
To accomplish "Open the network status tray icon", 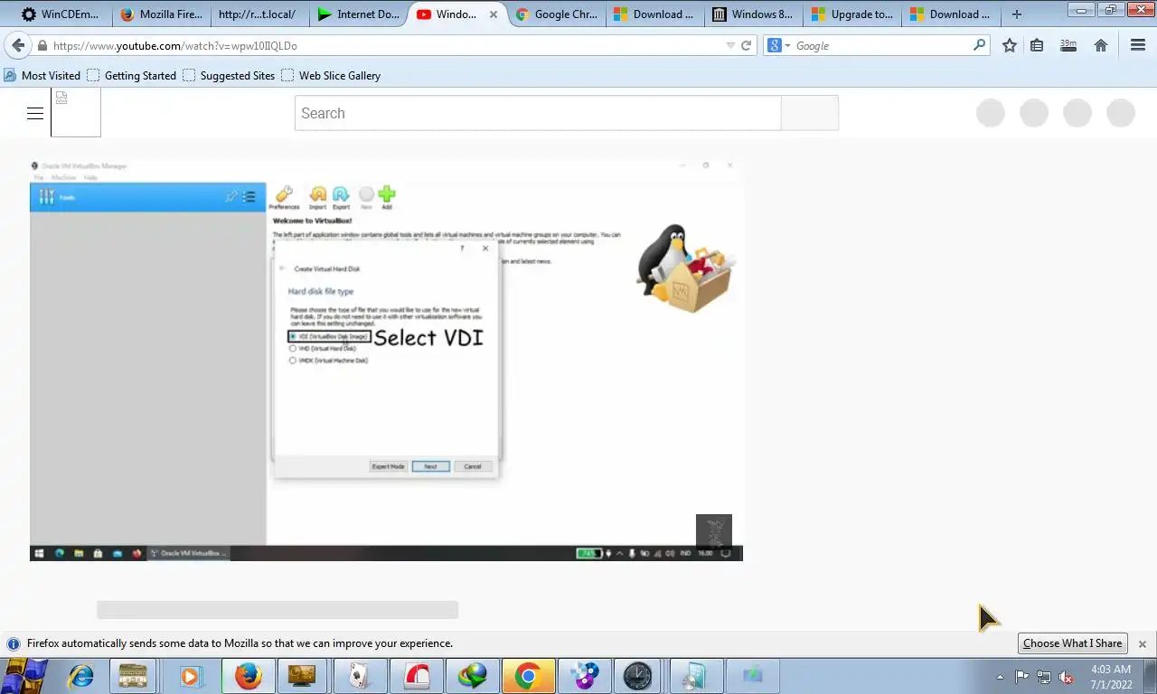I will point(1043,676).
